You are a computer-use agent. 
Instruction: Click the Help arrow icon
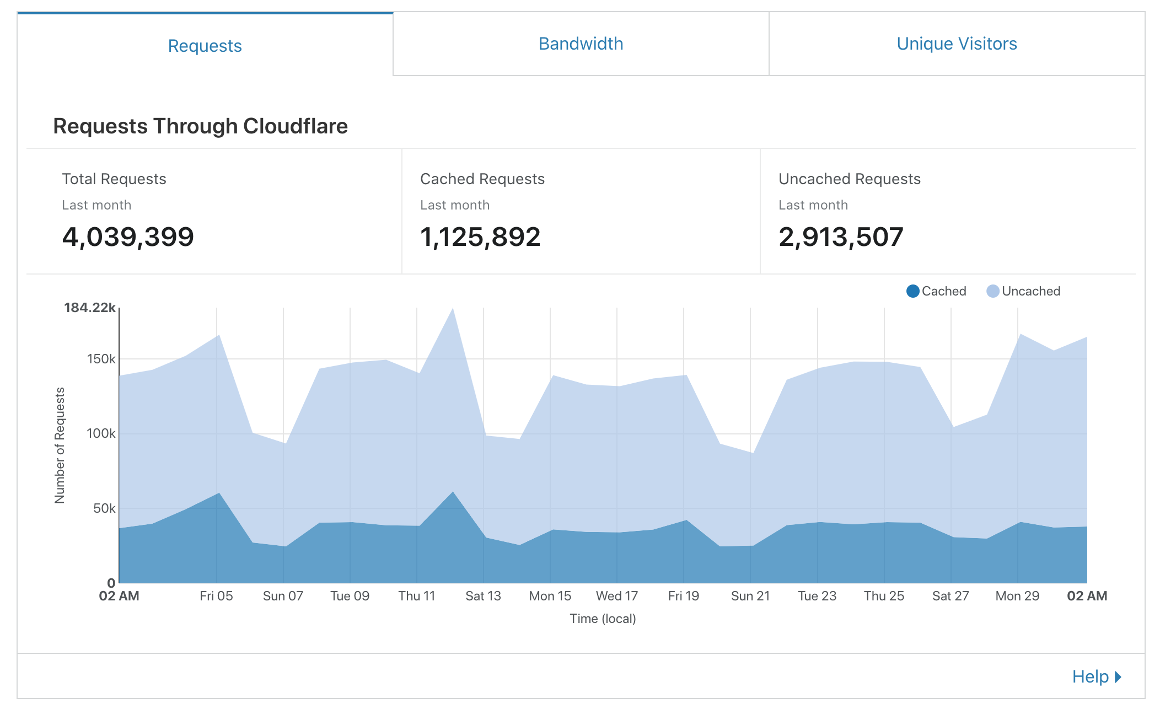1118,676
